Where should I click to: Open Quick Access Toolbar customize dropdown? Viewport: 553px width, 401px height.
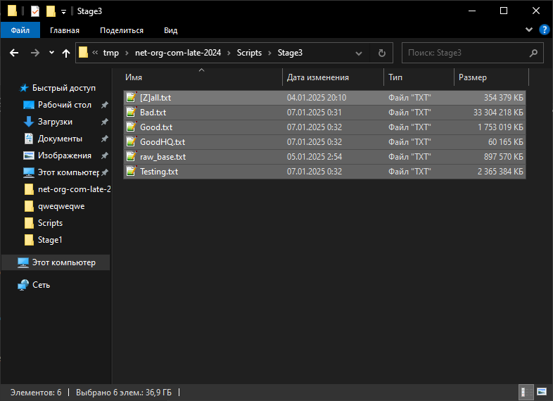point(63,11)
